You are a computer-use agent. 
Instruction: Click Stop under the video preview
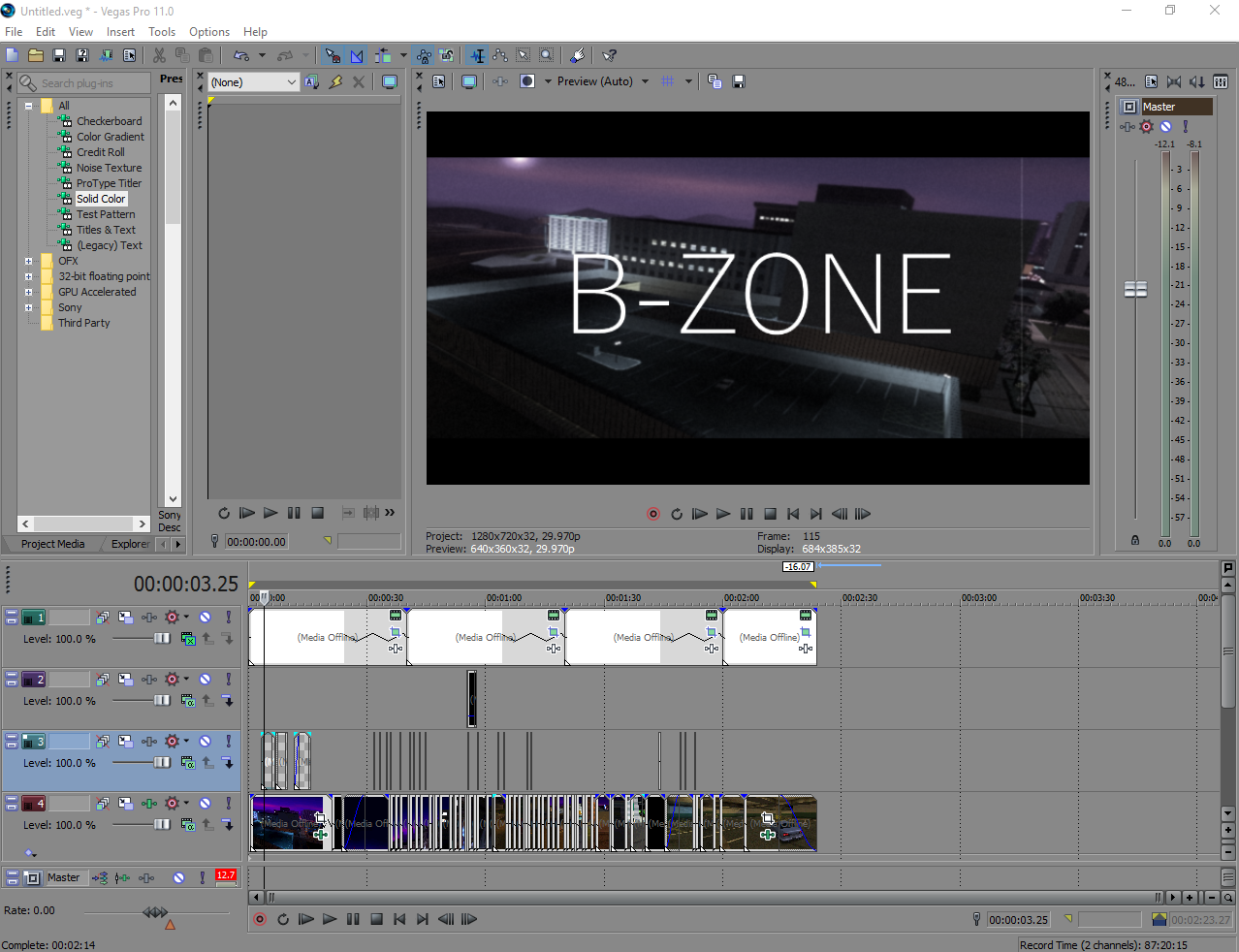click(x=770, y=514)
